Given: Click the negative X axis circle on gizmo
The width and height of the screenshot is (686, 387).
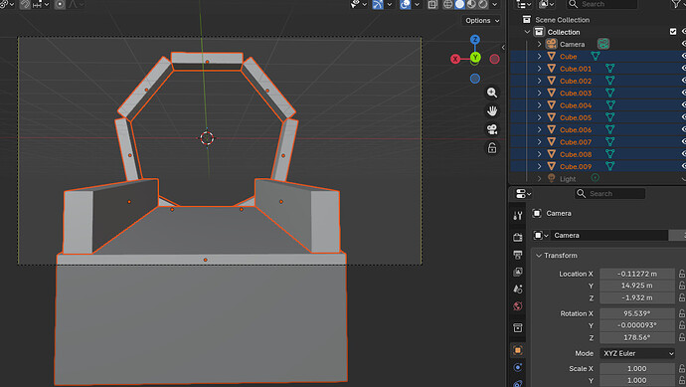Looking at the screenshot, I should pos(494,59).
